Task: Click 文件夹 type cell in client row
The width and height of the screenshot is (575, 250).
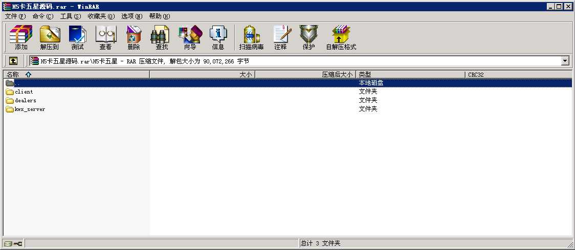Action: point(368,92)
